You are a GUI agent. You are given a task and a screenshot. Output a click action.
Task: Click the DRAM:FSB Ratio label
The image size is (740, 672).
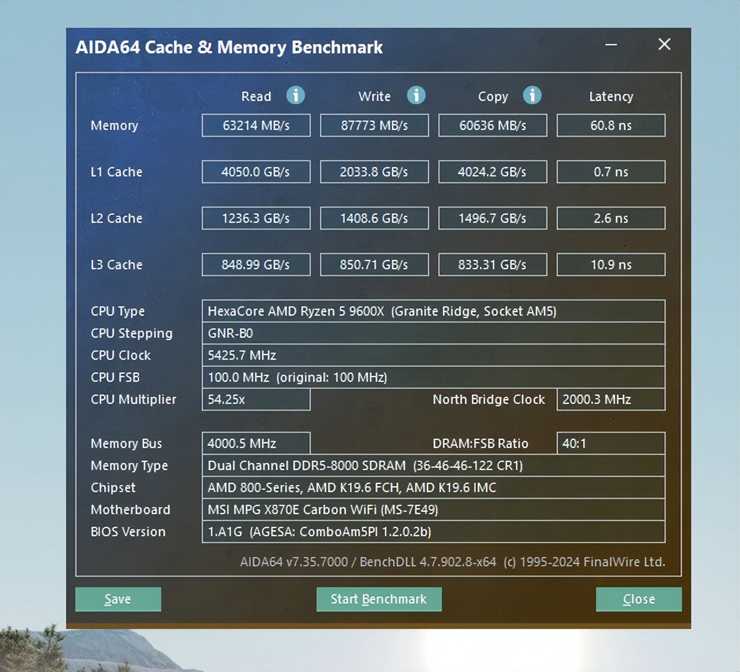pos(481,443)
